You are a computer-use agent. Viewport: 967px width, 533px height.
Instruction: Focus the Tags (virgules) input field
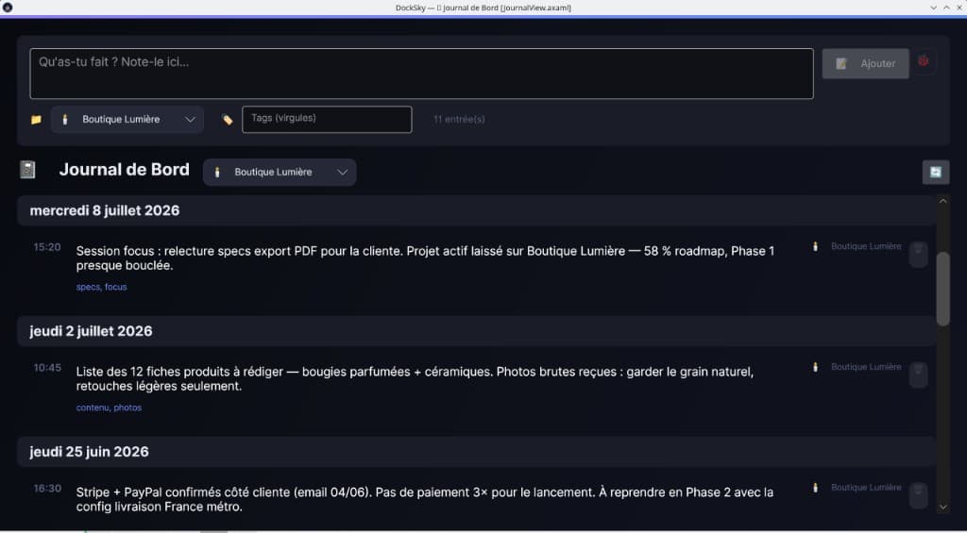coord(327,119)
